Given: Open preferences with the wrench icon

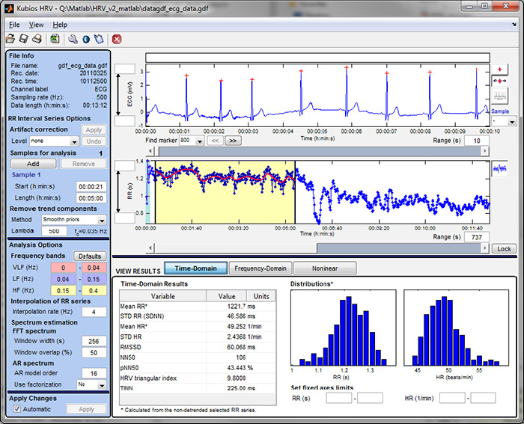Looking at the screenshot, I should 72,38.
